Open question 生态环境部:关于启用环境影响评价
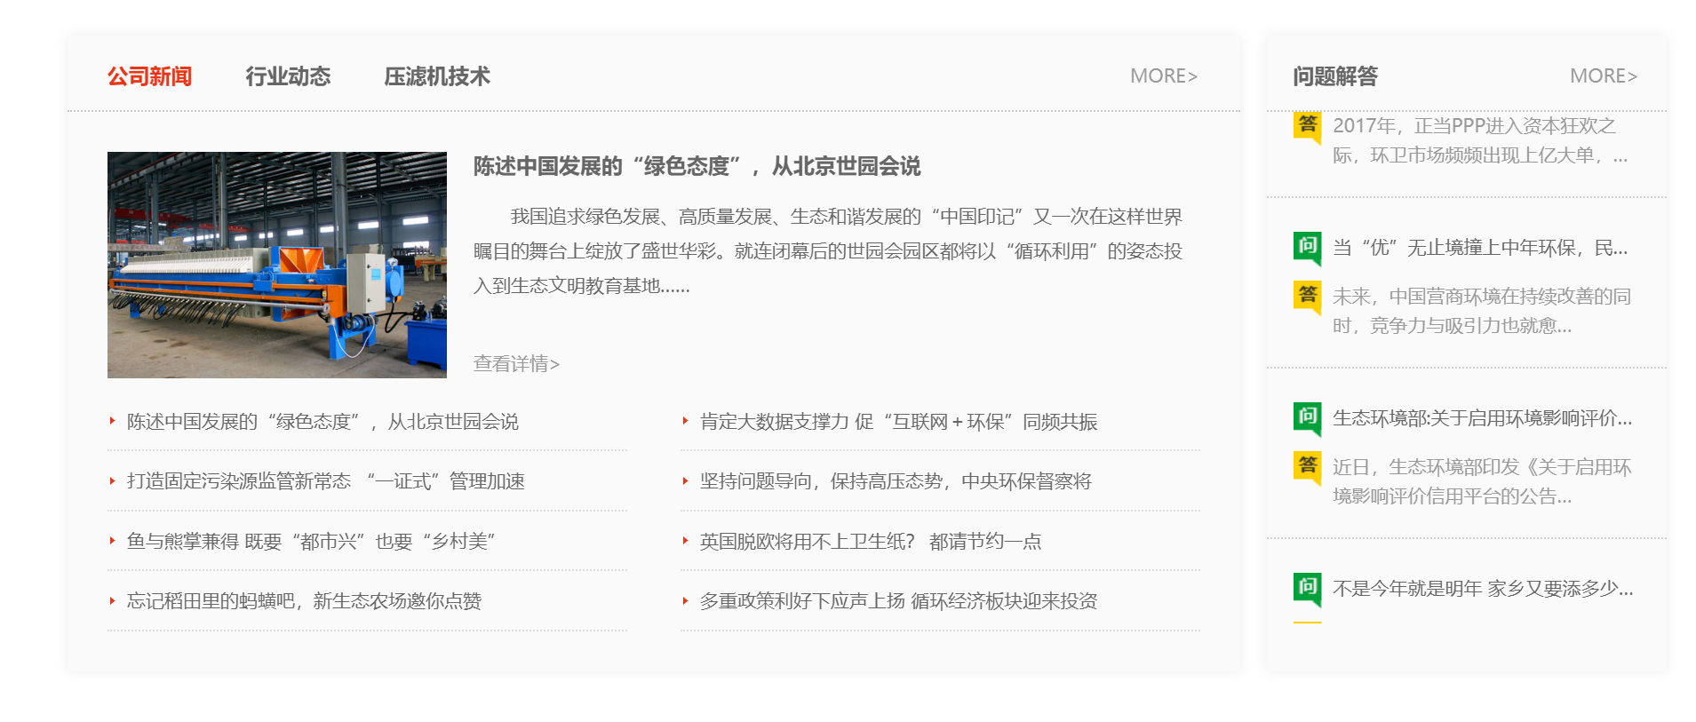 pyautogui.click(x=1482, y=418)
